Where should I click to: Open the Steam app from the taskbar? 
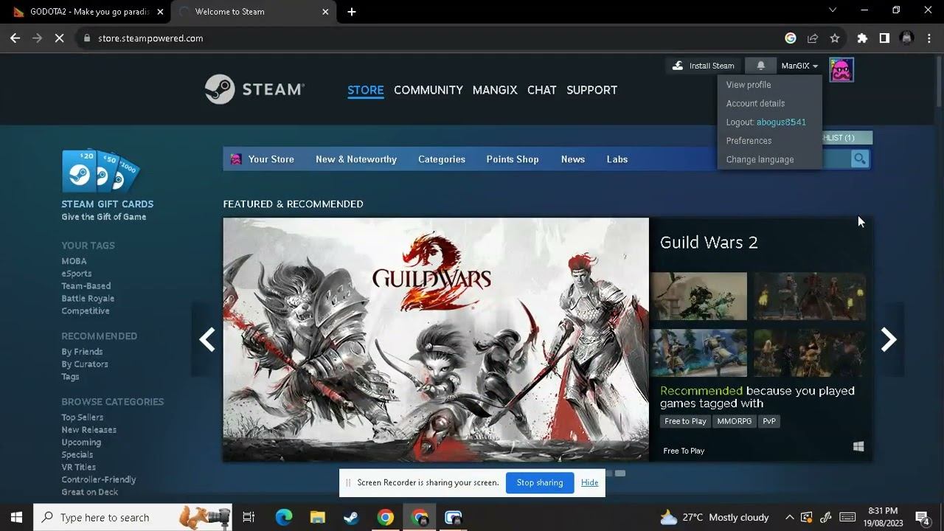[351, 517]
